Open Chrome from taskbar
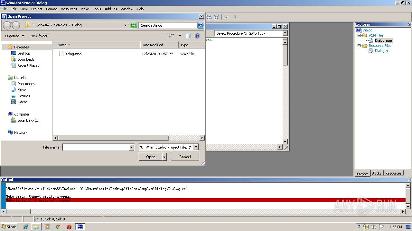The image size is (412, 231). (x=58, y=227)
